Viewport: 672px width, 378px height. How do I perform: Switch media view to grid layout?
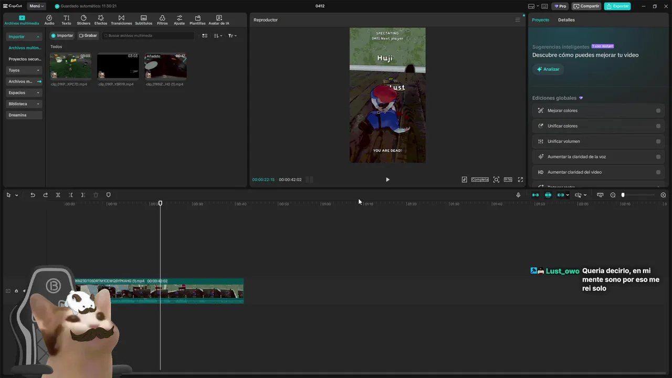point(205,36)
